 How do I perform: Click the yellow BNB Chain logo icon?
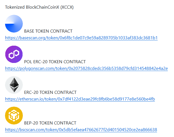[14, 116]
